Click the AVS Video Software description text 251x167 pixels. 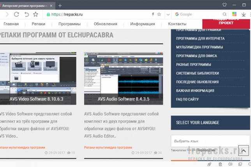(36, 125)
